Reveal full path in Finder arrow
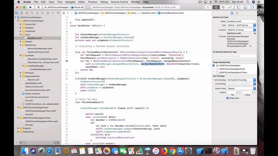The width and height of the screenshot is (278, 156). coord(250,46)
